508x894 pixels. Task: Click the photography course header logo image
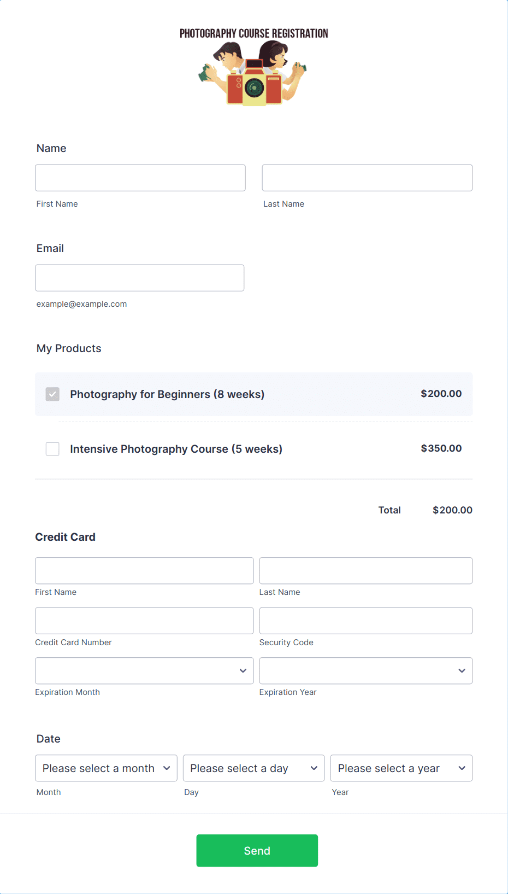click(x=254, y=66)
